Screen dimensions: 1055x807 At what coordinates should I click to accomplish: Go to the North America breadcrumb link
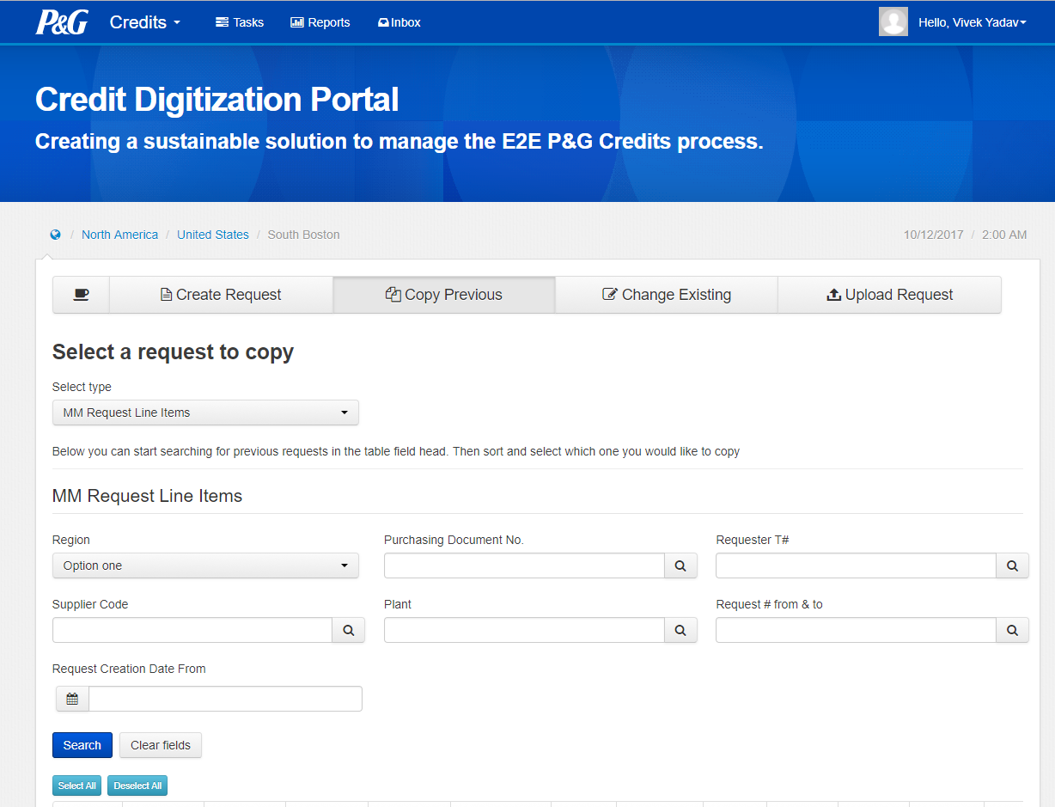(119, 235)
